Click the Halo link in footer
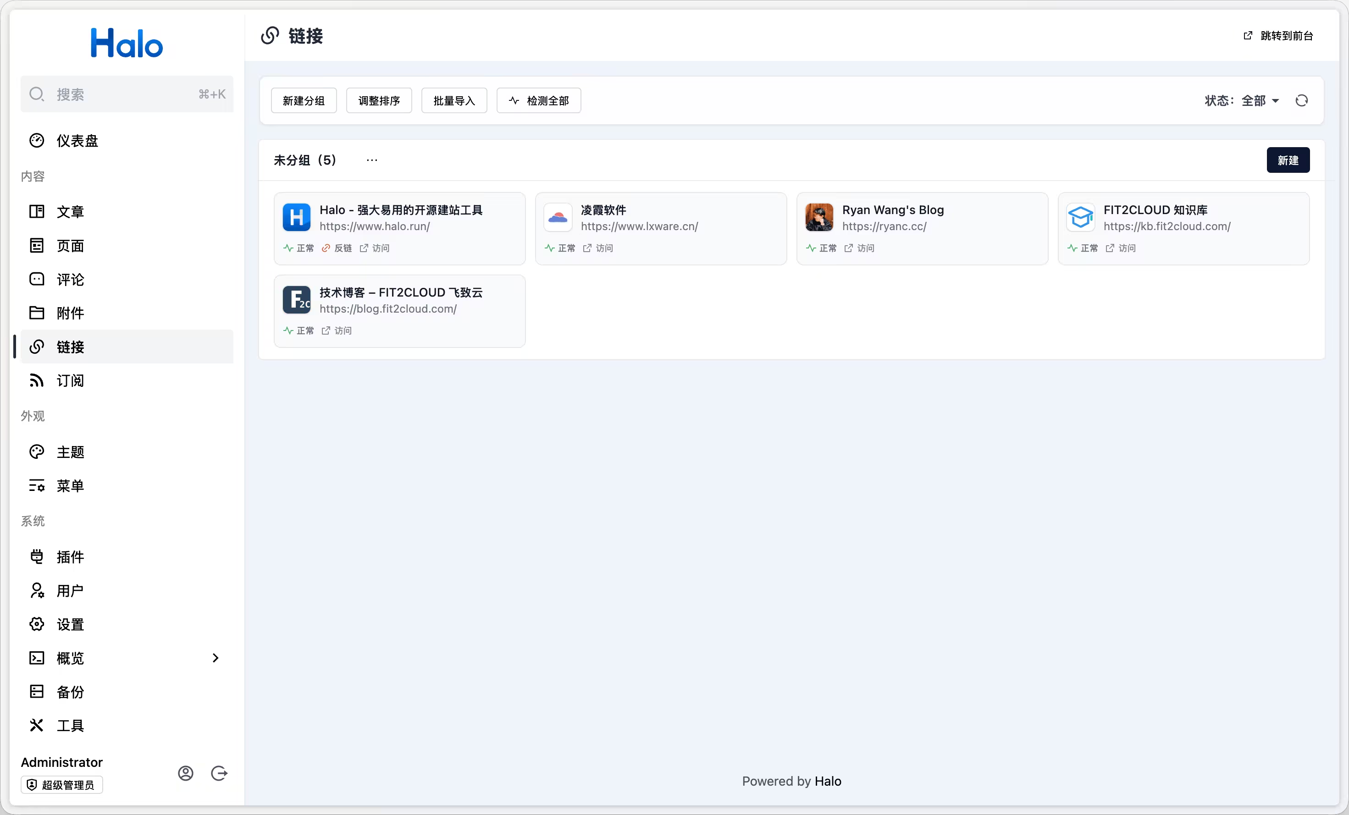Image resolution: width=1349 pixels, height=815 pixels. [828, 781]
